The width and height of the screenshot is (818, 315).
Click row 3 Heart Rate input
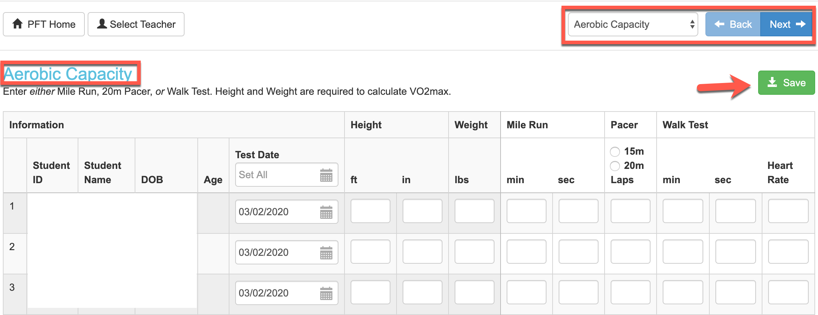coord(788,293)
